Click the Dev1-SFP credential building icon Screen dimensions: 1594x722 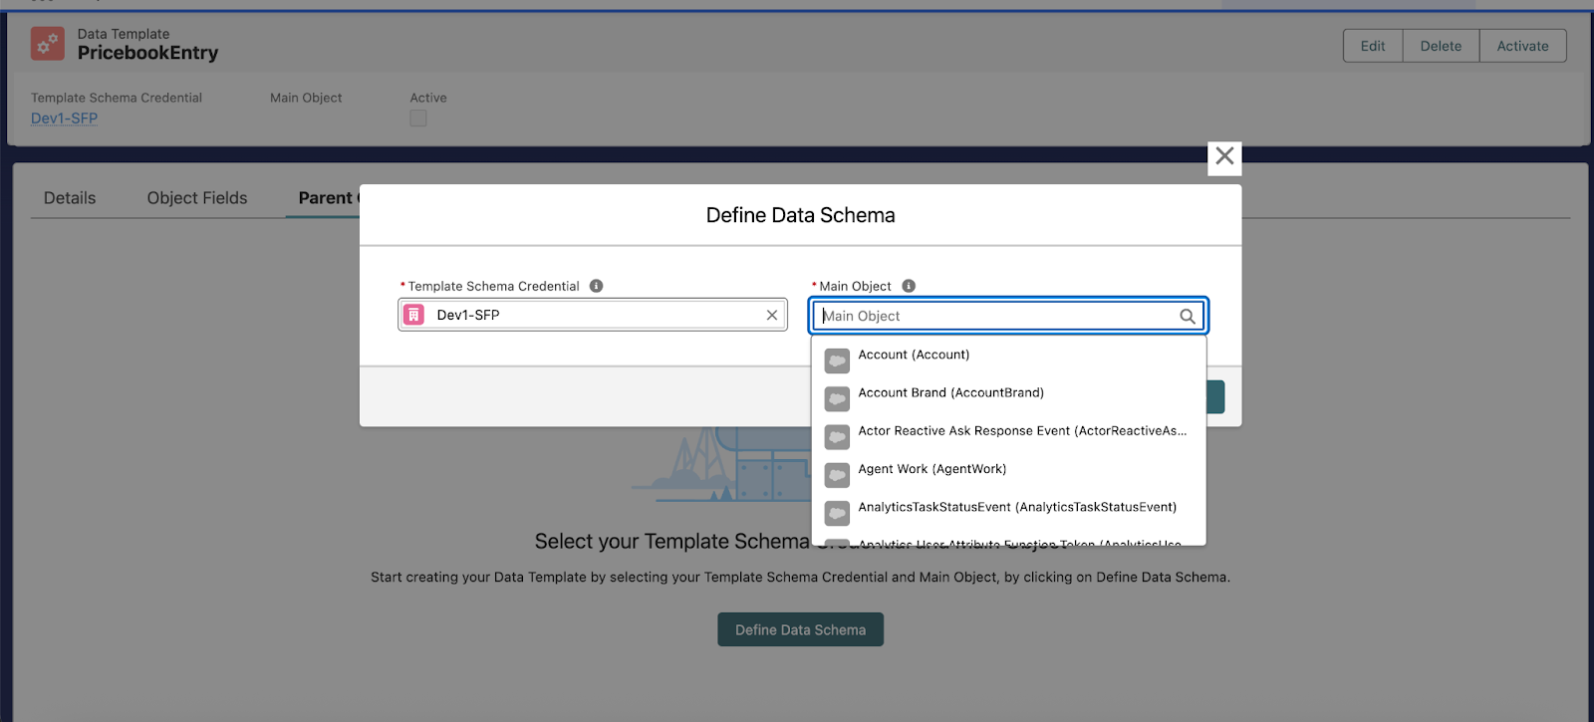(x=414, y=315)
